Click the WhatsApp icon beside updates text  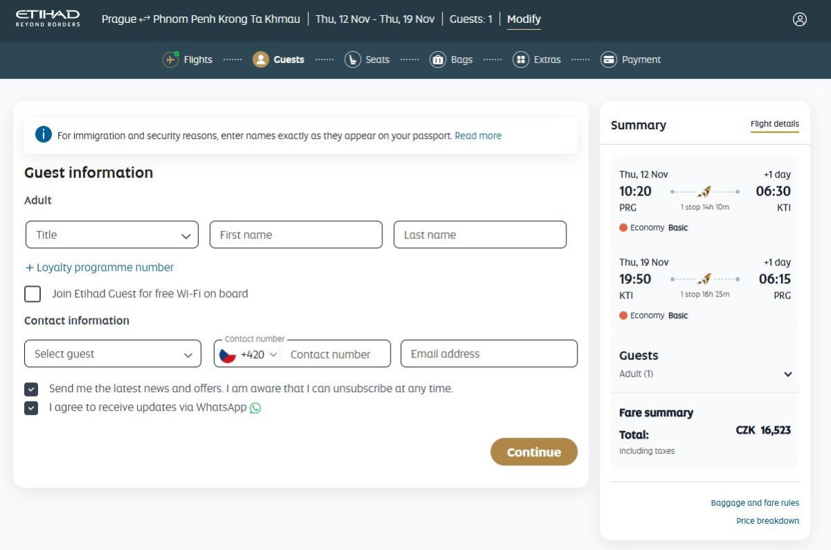tap(256, 408)
